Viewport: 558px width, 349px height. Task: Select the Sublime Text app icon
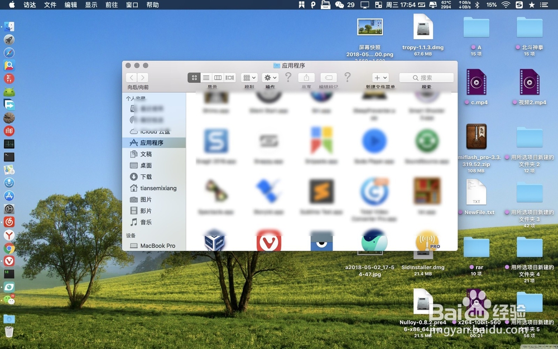[x=321, y=192]
